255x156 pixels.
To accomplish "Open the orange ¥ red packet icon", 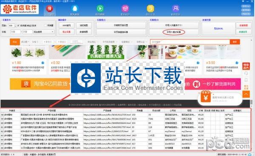I will pos(206,97).
